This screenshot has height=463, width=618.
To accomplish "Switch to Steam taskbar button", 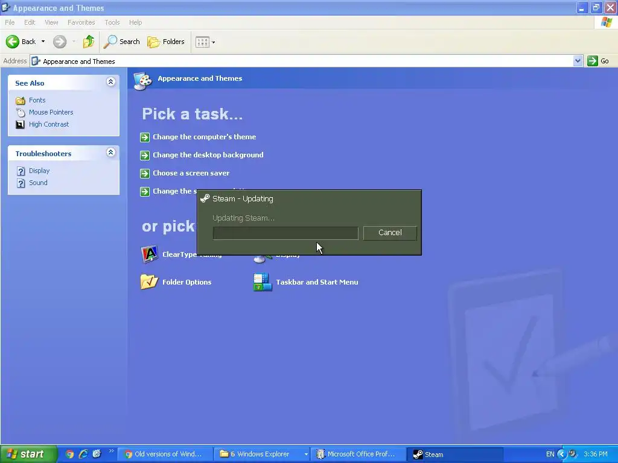I will 455,454.
